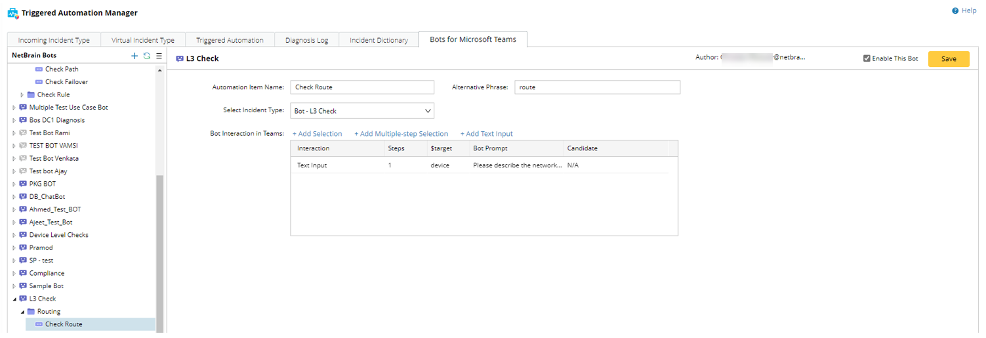Viewport: 986px width, 338px height.
Task: Expand the Bos DC1 Diagnosis bot
Action: pyautogui.click(x=14, y=120)
